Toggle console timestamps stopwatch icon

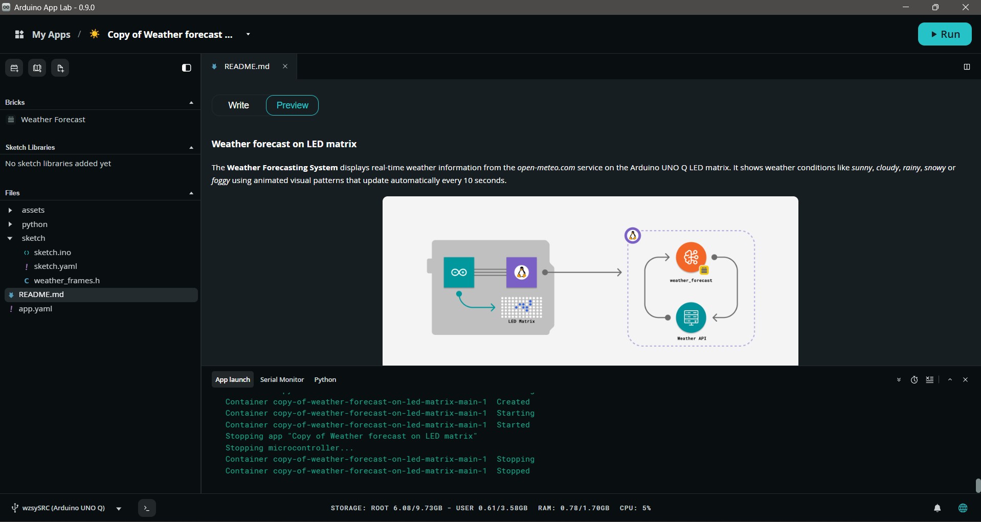coord(915,380)
